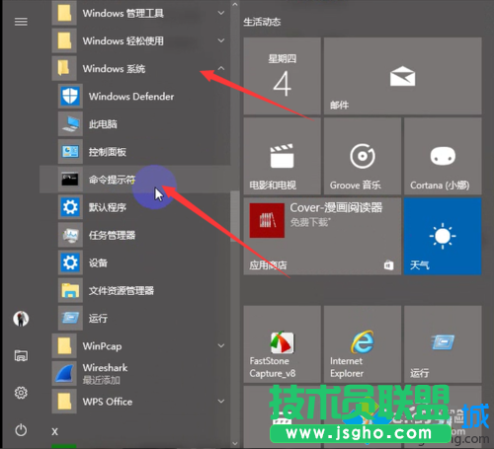494x449 pixels.
Task: Click the 生活动态 group header
Action: (262, 22)
